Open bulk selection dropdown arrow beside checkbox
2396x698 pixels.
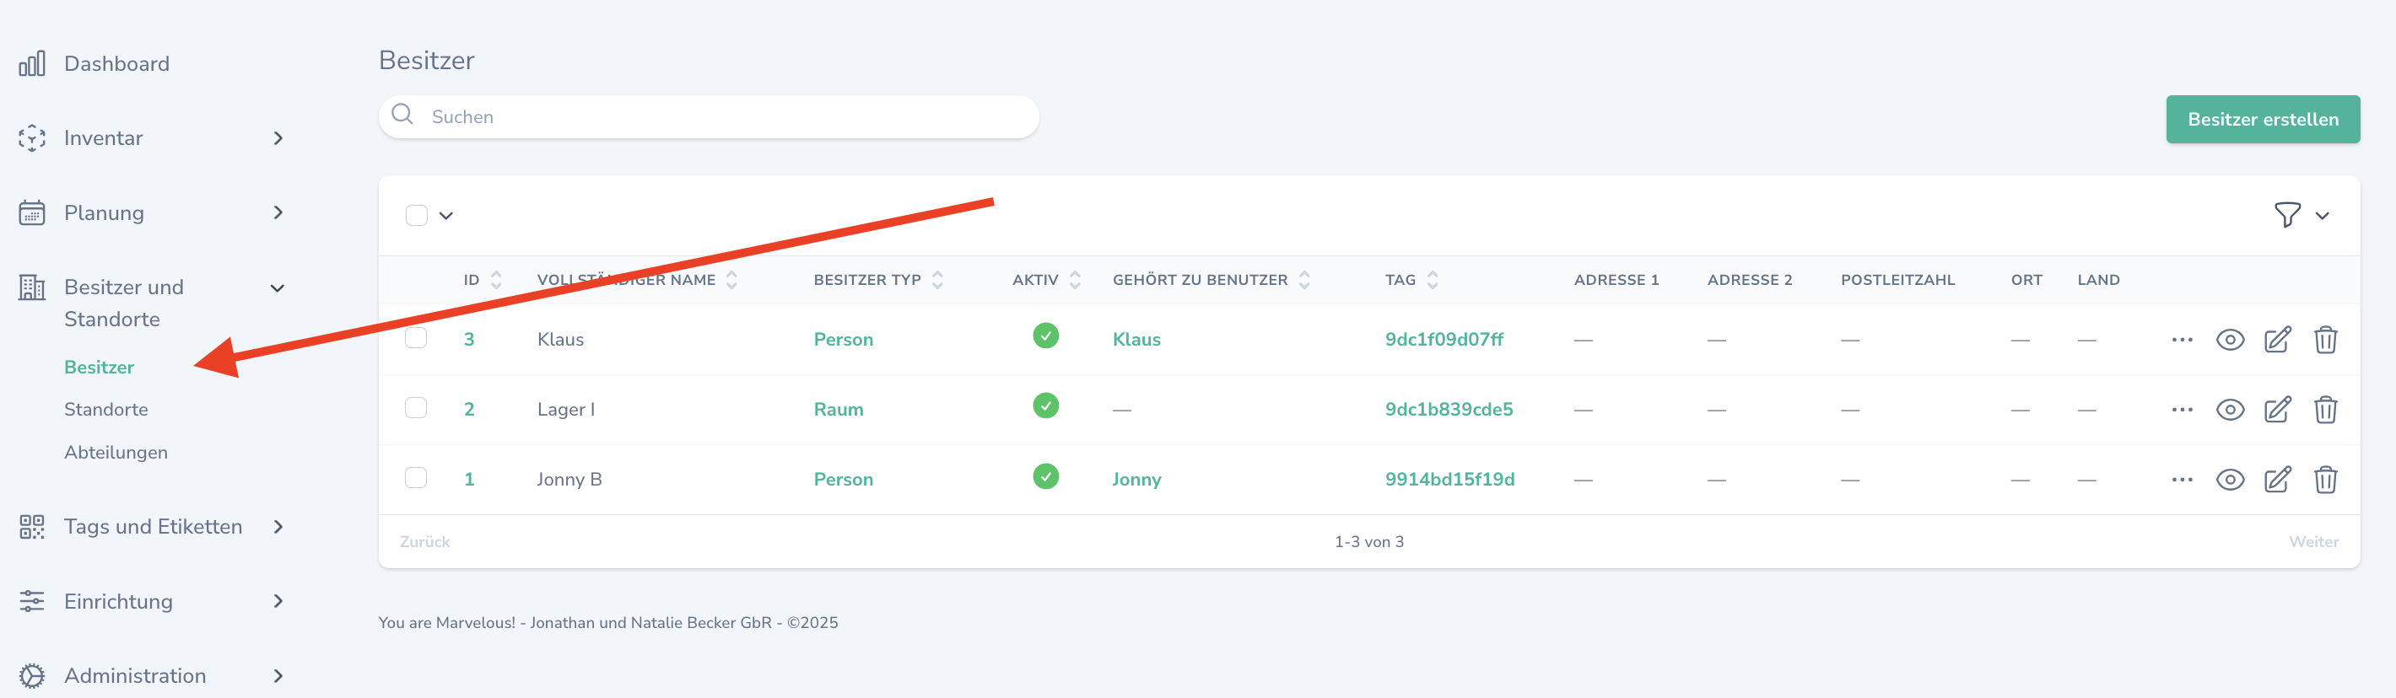pos(446,216)
